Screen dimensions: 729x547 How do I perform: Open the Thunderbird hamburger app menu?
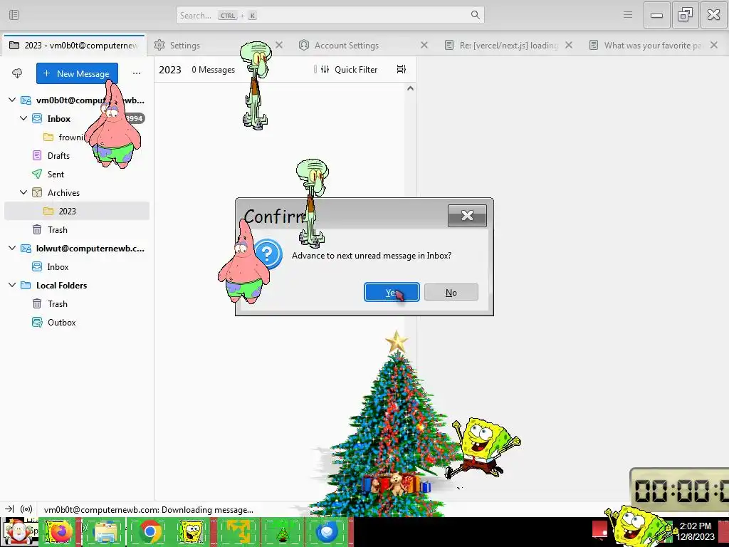click(628, 15)
